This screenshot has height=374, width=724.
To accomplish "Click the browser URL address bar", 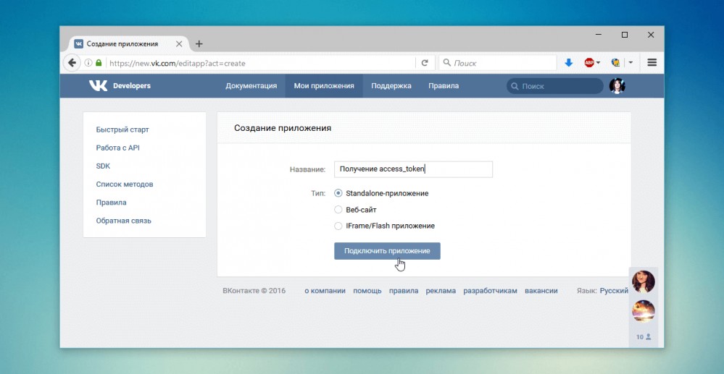I will pos(261,63).
